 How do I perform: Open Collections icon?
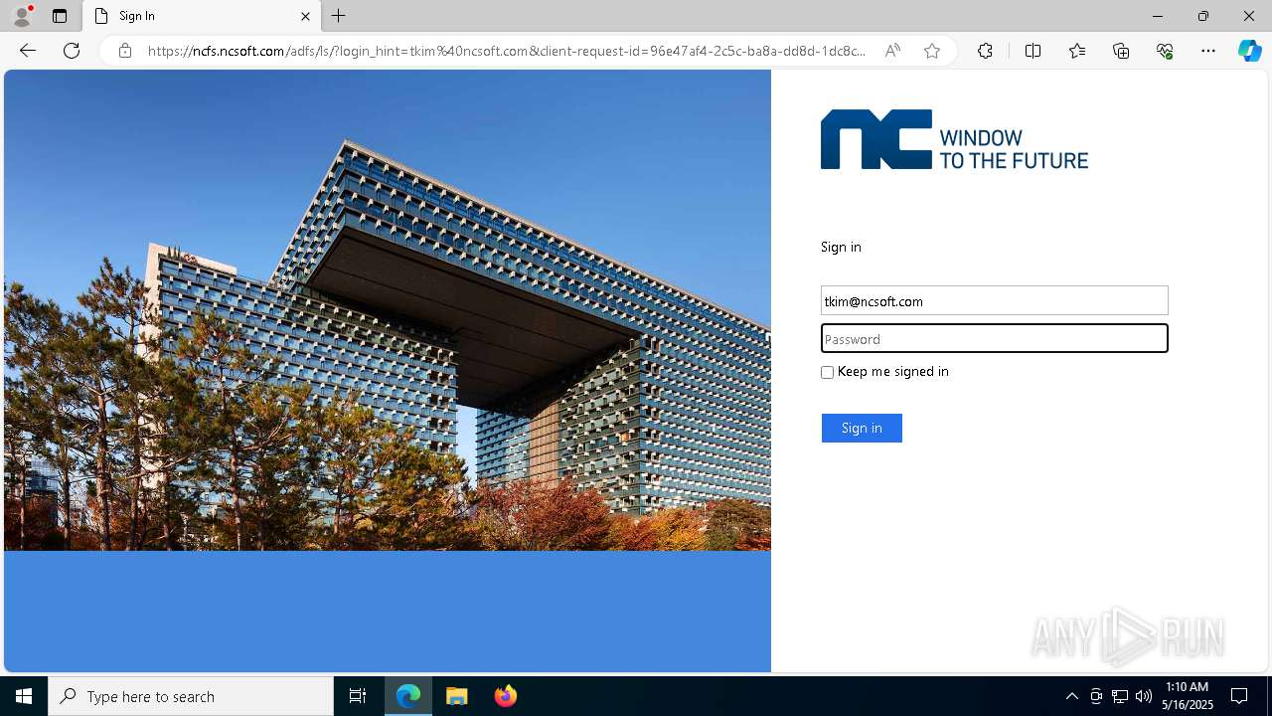click(x=1121, y=51)
